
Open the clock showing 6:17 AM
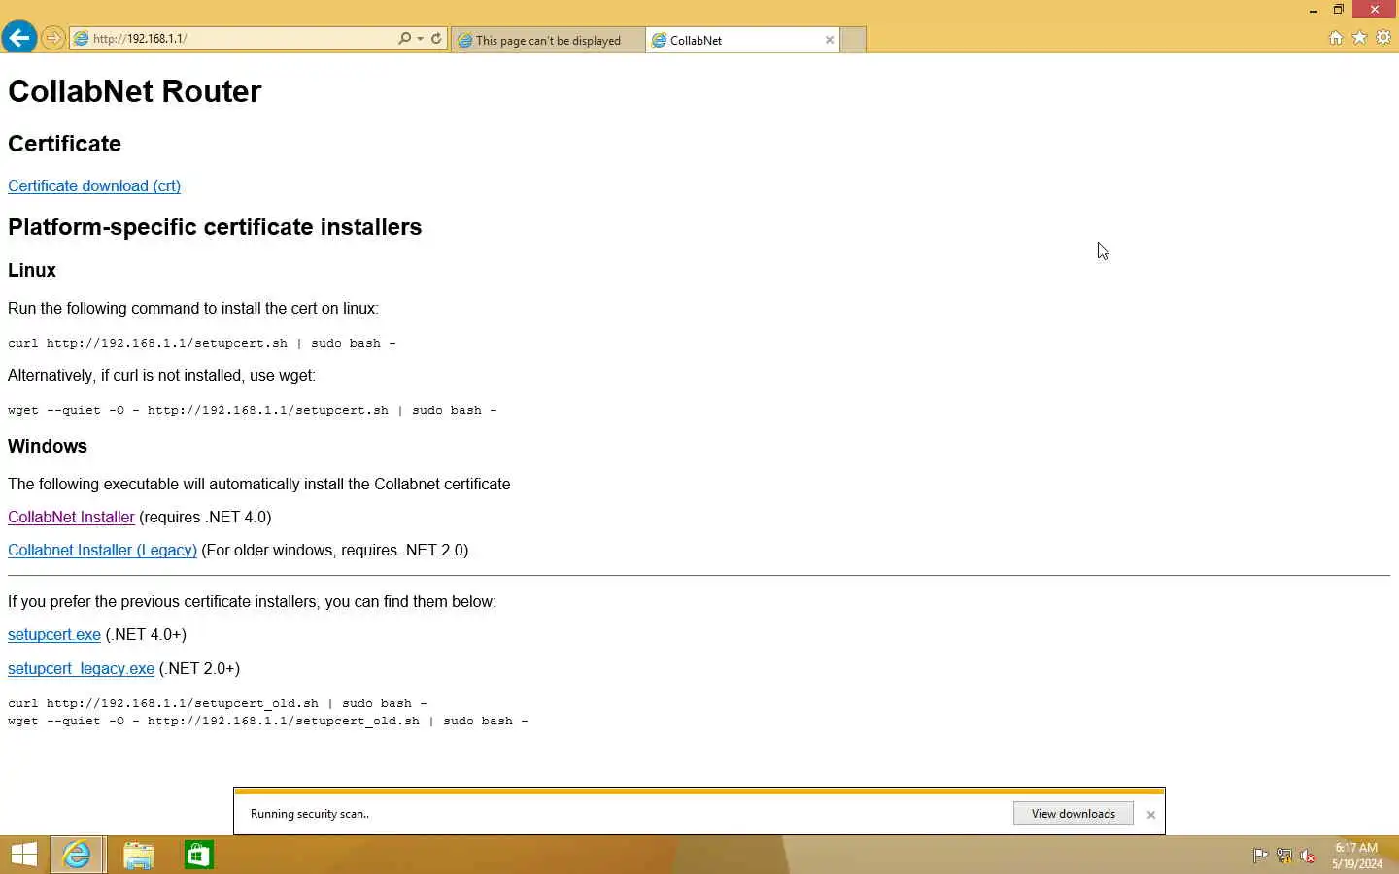[1356, 856]
